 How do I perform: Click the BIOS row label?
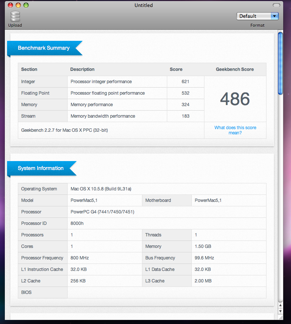pos(26,292)
